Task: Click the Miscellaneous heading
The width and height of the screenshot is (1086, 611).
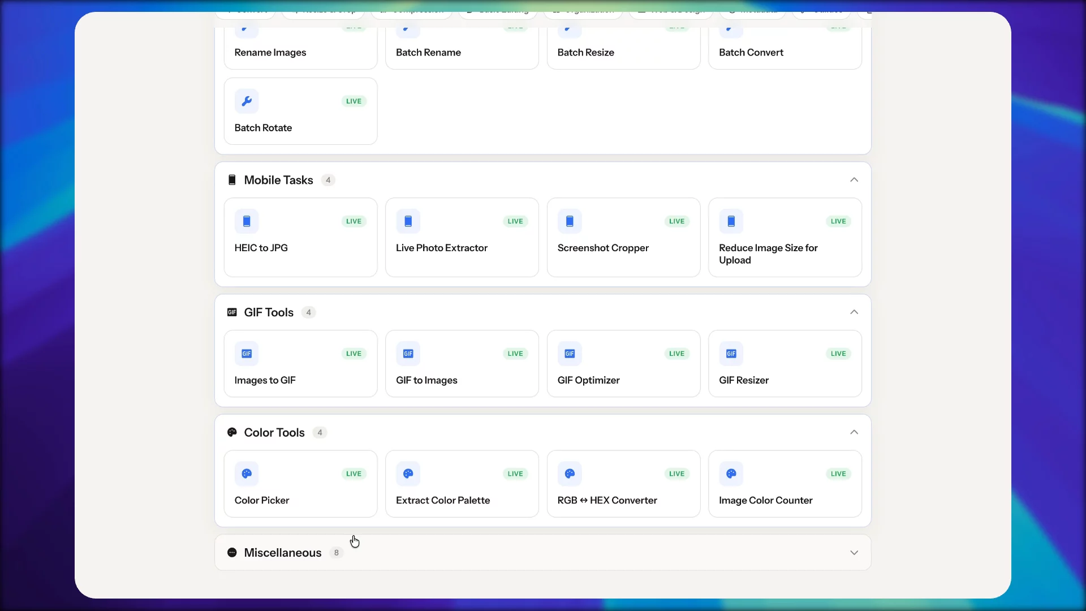Action: point(283,553)
